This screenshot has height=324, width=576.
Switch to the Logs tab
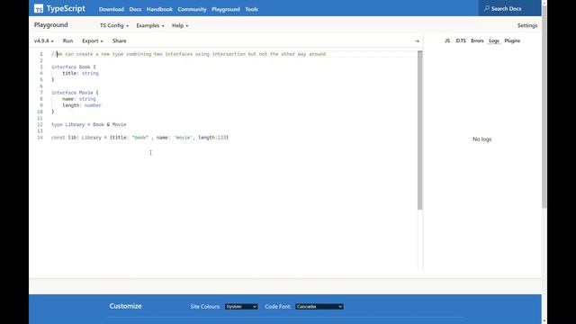click(x=494, y=40)
